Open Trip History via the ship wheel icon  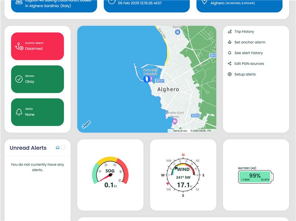230,32
